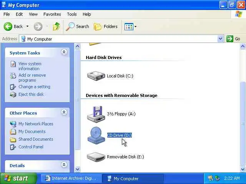The image size is (246, 184).
Task: Click main pane scrollbar up arrow
Action: (243, 46)
